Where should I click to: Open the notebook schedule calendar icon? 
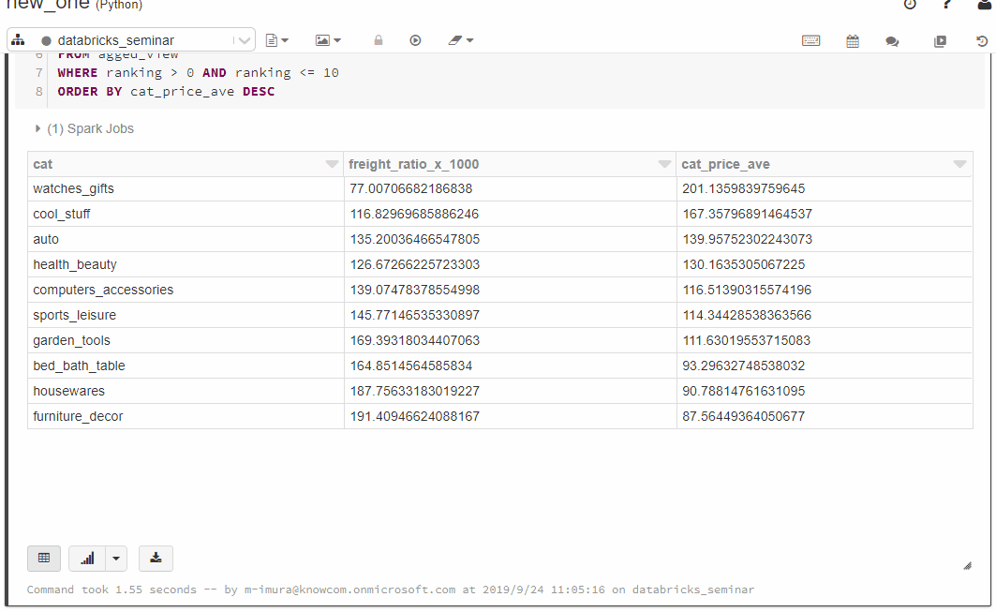852,40
